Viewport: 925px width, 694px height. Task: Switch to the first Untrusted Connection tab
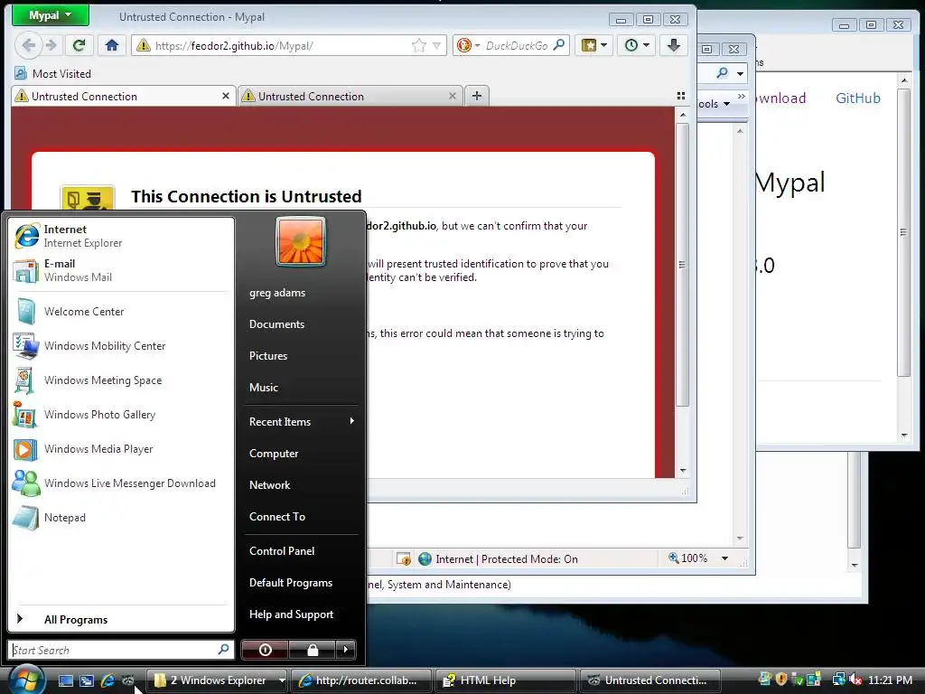[x=123, y=96]
